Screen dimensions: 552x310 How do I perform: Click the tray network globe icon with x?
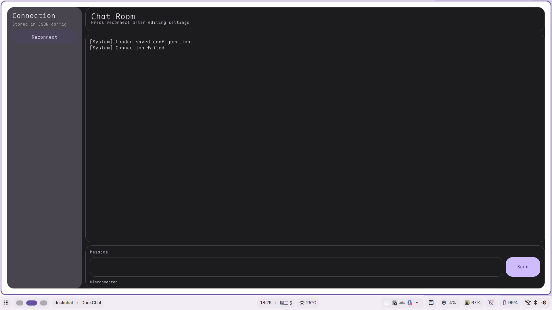394,303
